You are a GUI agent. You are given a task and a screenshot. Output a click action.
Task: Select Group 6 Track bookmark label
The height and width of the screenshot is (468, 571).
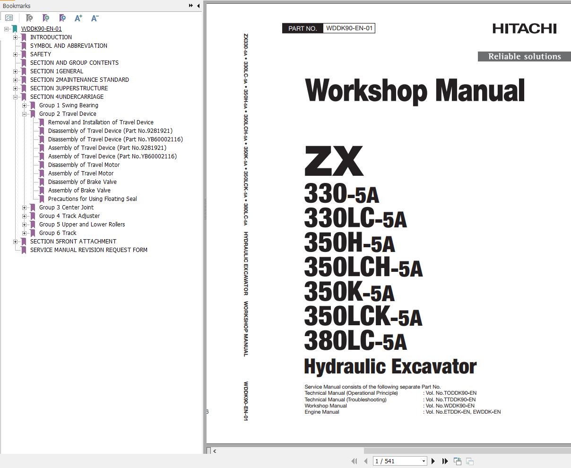[58, 233]
